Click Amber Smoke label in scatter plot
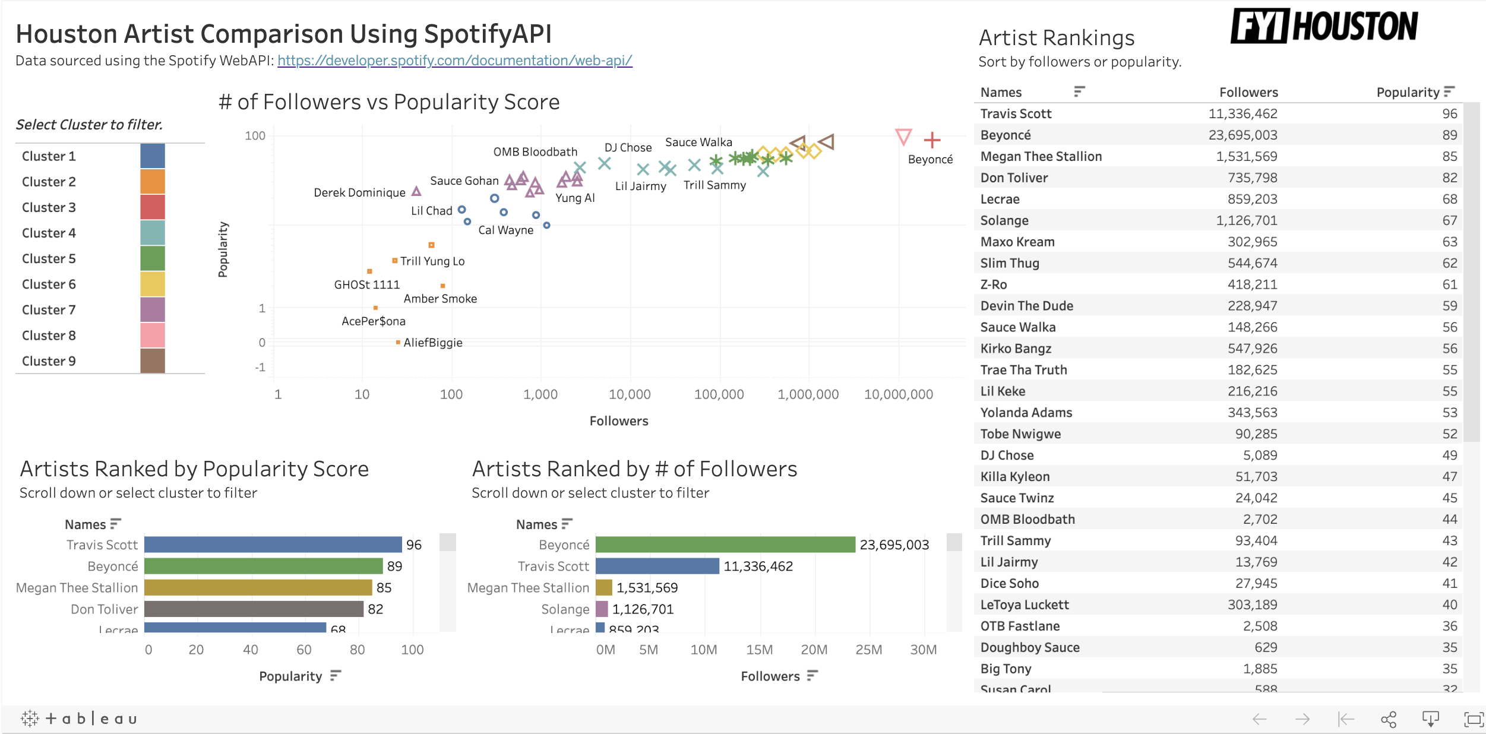 click(x=440, y=299)
